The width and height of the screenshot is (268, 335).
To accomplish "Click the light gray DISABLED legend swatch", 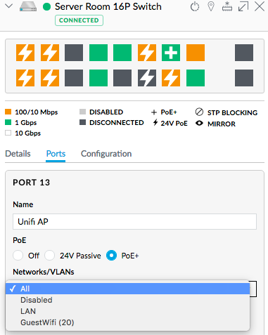I will (x=82, y=112).
